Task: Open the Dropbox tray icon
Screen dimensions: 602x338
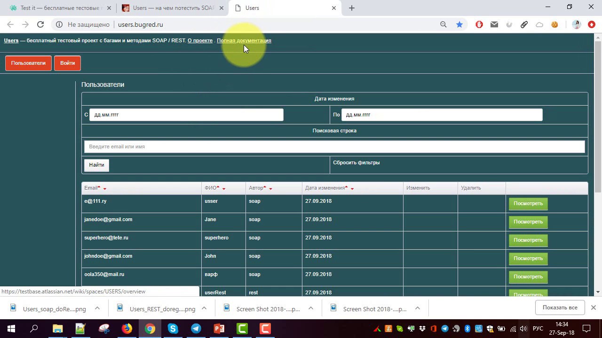Action: (422, 329)
